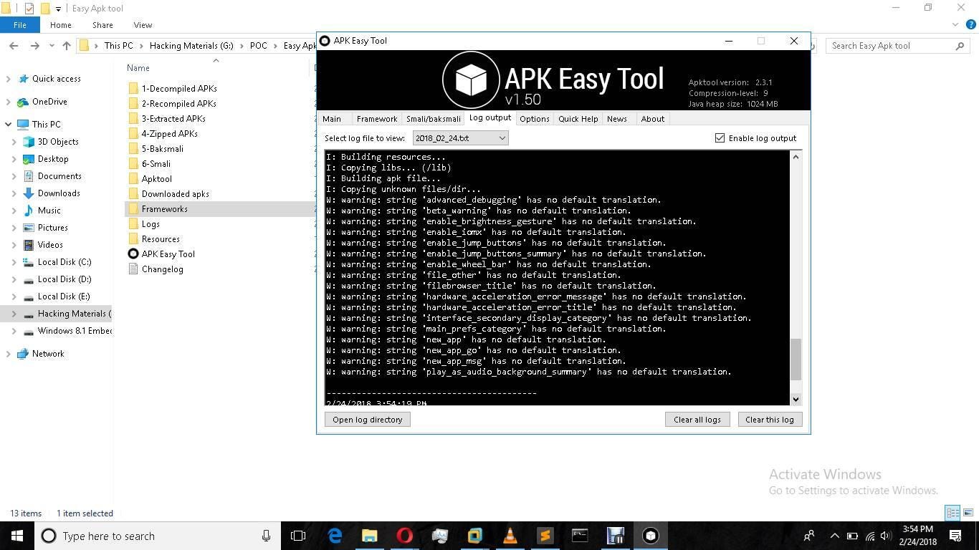This screenshot has height=550, width=979.
Task: Click the Type here to search box
Action: [158, 536]
